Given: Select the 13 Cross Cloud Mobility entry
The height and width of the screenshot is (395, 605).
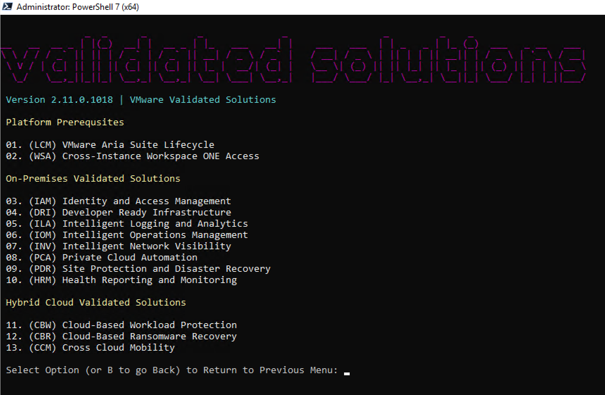Looking at the screenshot, I should 90,348.
